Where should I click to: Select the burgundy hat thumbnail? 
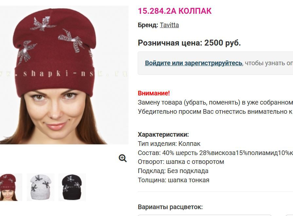click(x=11, y=187)
